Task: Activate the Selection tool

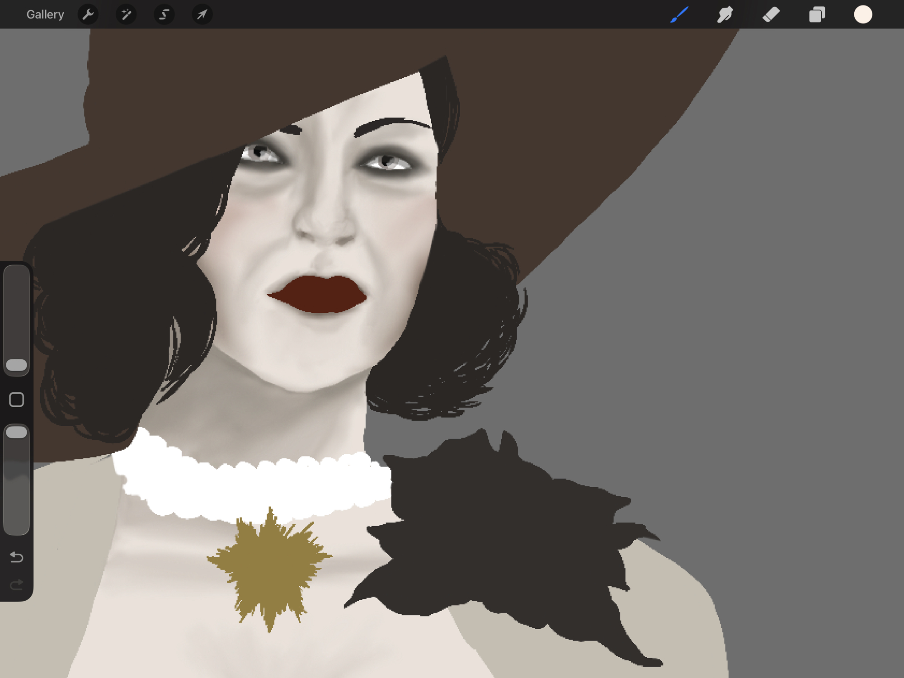Action: point(164,14)
